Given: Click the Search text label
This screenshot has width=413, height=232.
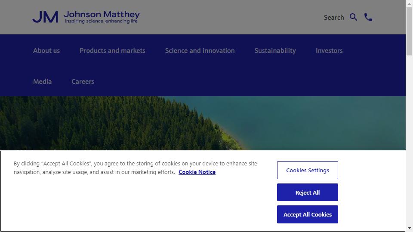Looking at the screenshot, I should [x=334, y=18].
